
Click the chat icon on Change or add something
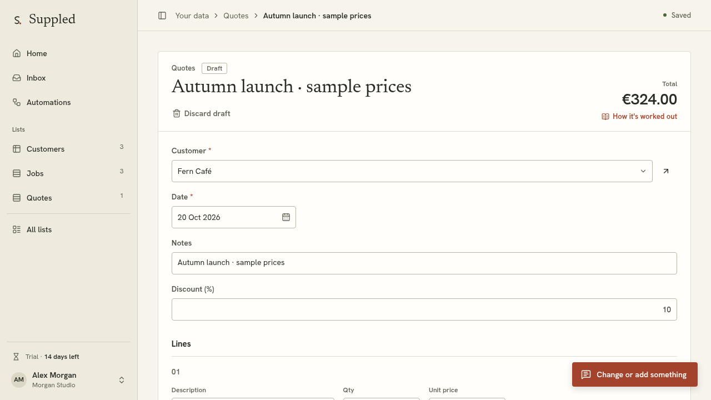click(586, 374)
